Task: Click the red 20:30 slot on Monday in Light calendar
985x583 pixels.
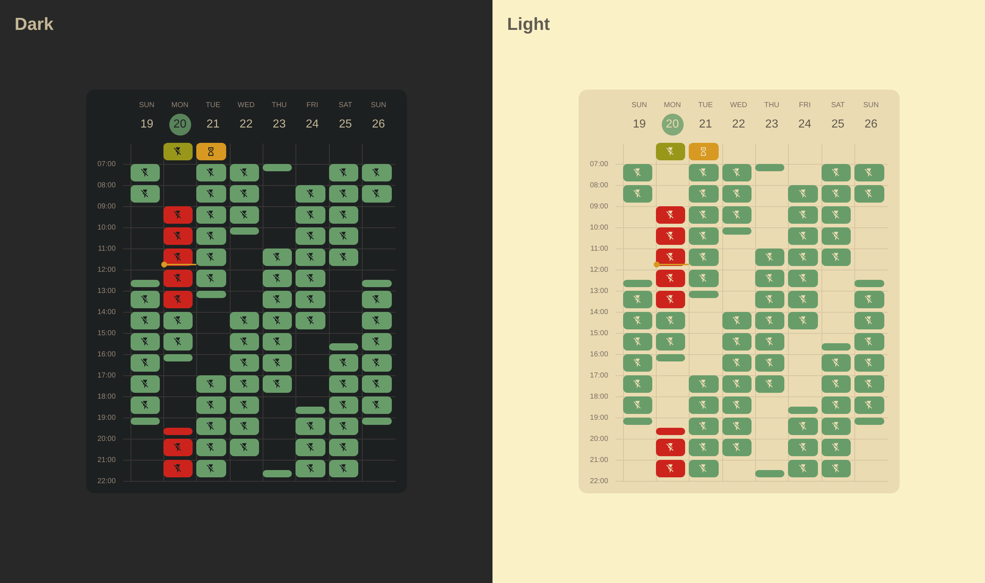Action: tap(671, 447)
